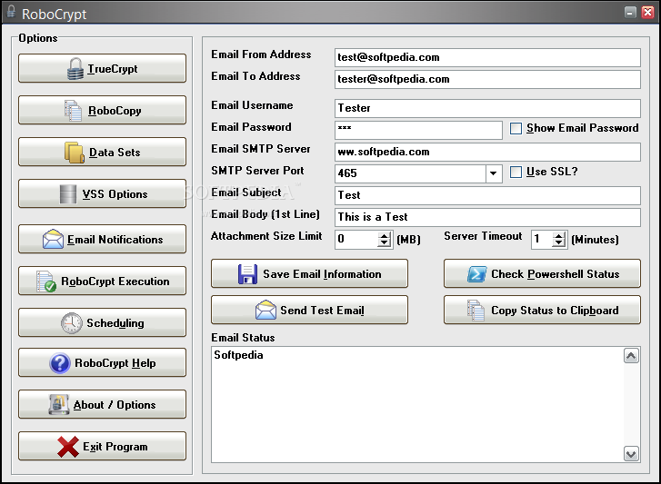The width and height of the screenshot is (661, 484).
Task: Click the envelope icon on Send Test Email
Action: pos(265,311)
